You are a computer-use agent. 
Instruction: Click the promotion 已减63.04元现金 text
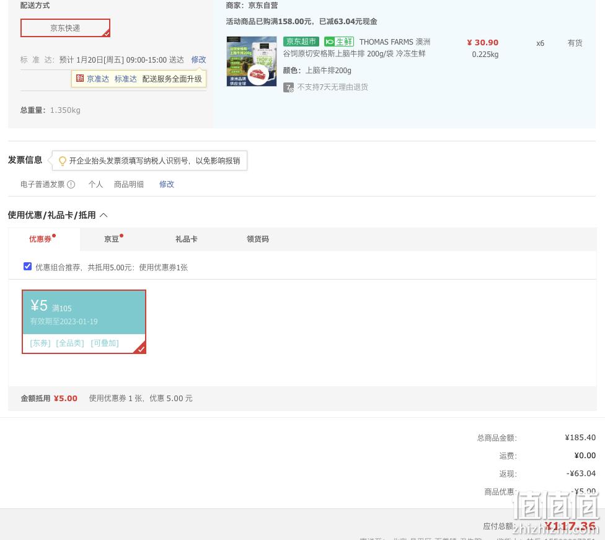[348, 22]
